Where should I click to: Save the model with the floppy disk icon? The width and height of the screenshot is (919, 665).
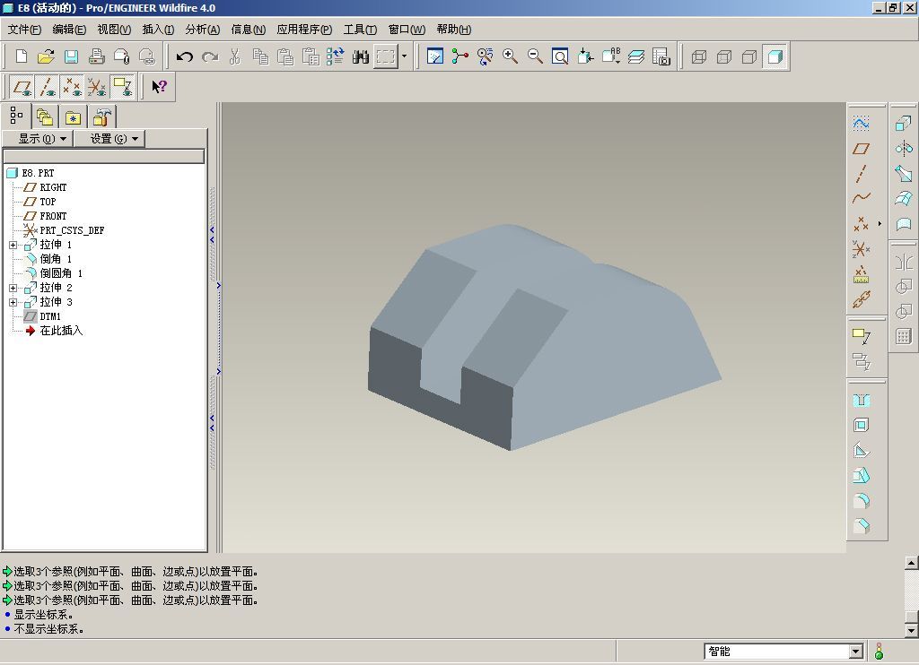[x=71, y=56]
